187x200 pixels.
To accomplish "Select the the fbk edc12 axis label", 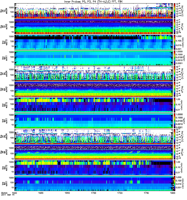I will click(x=5, y=168).
